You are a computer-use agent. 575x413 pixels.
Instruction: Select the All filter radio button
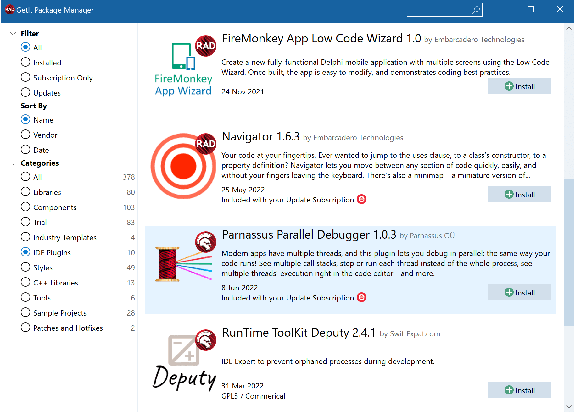click(25, 47)
